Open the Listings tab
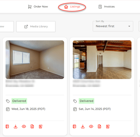Viewport: 140px width, 137px height. (x=72, y=7)
